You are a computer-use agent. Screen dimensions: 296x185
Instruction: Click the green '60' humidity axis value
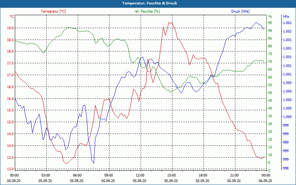click(x=270, y=77)
